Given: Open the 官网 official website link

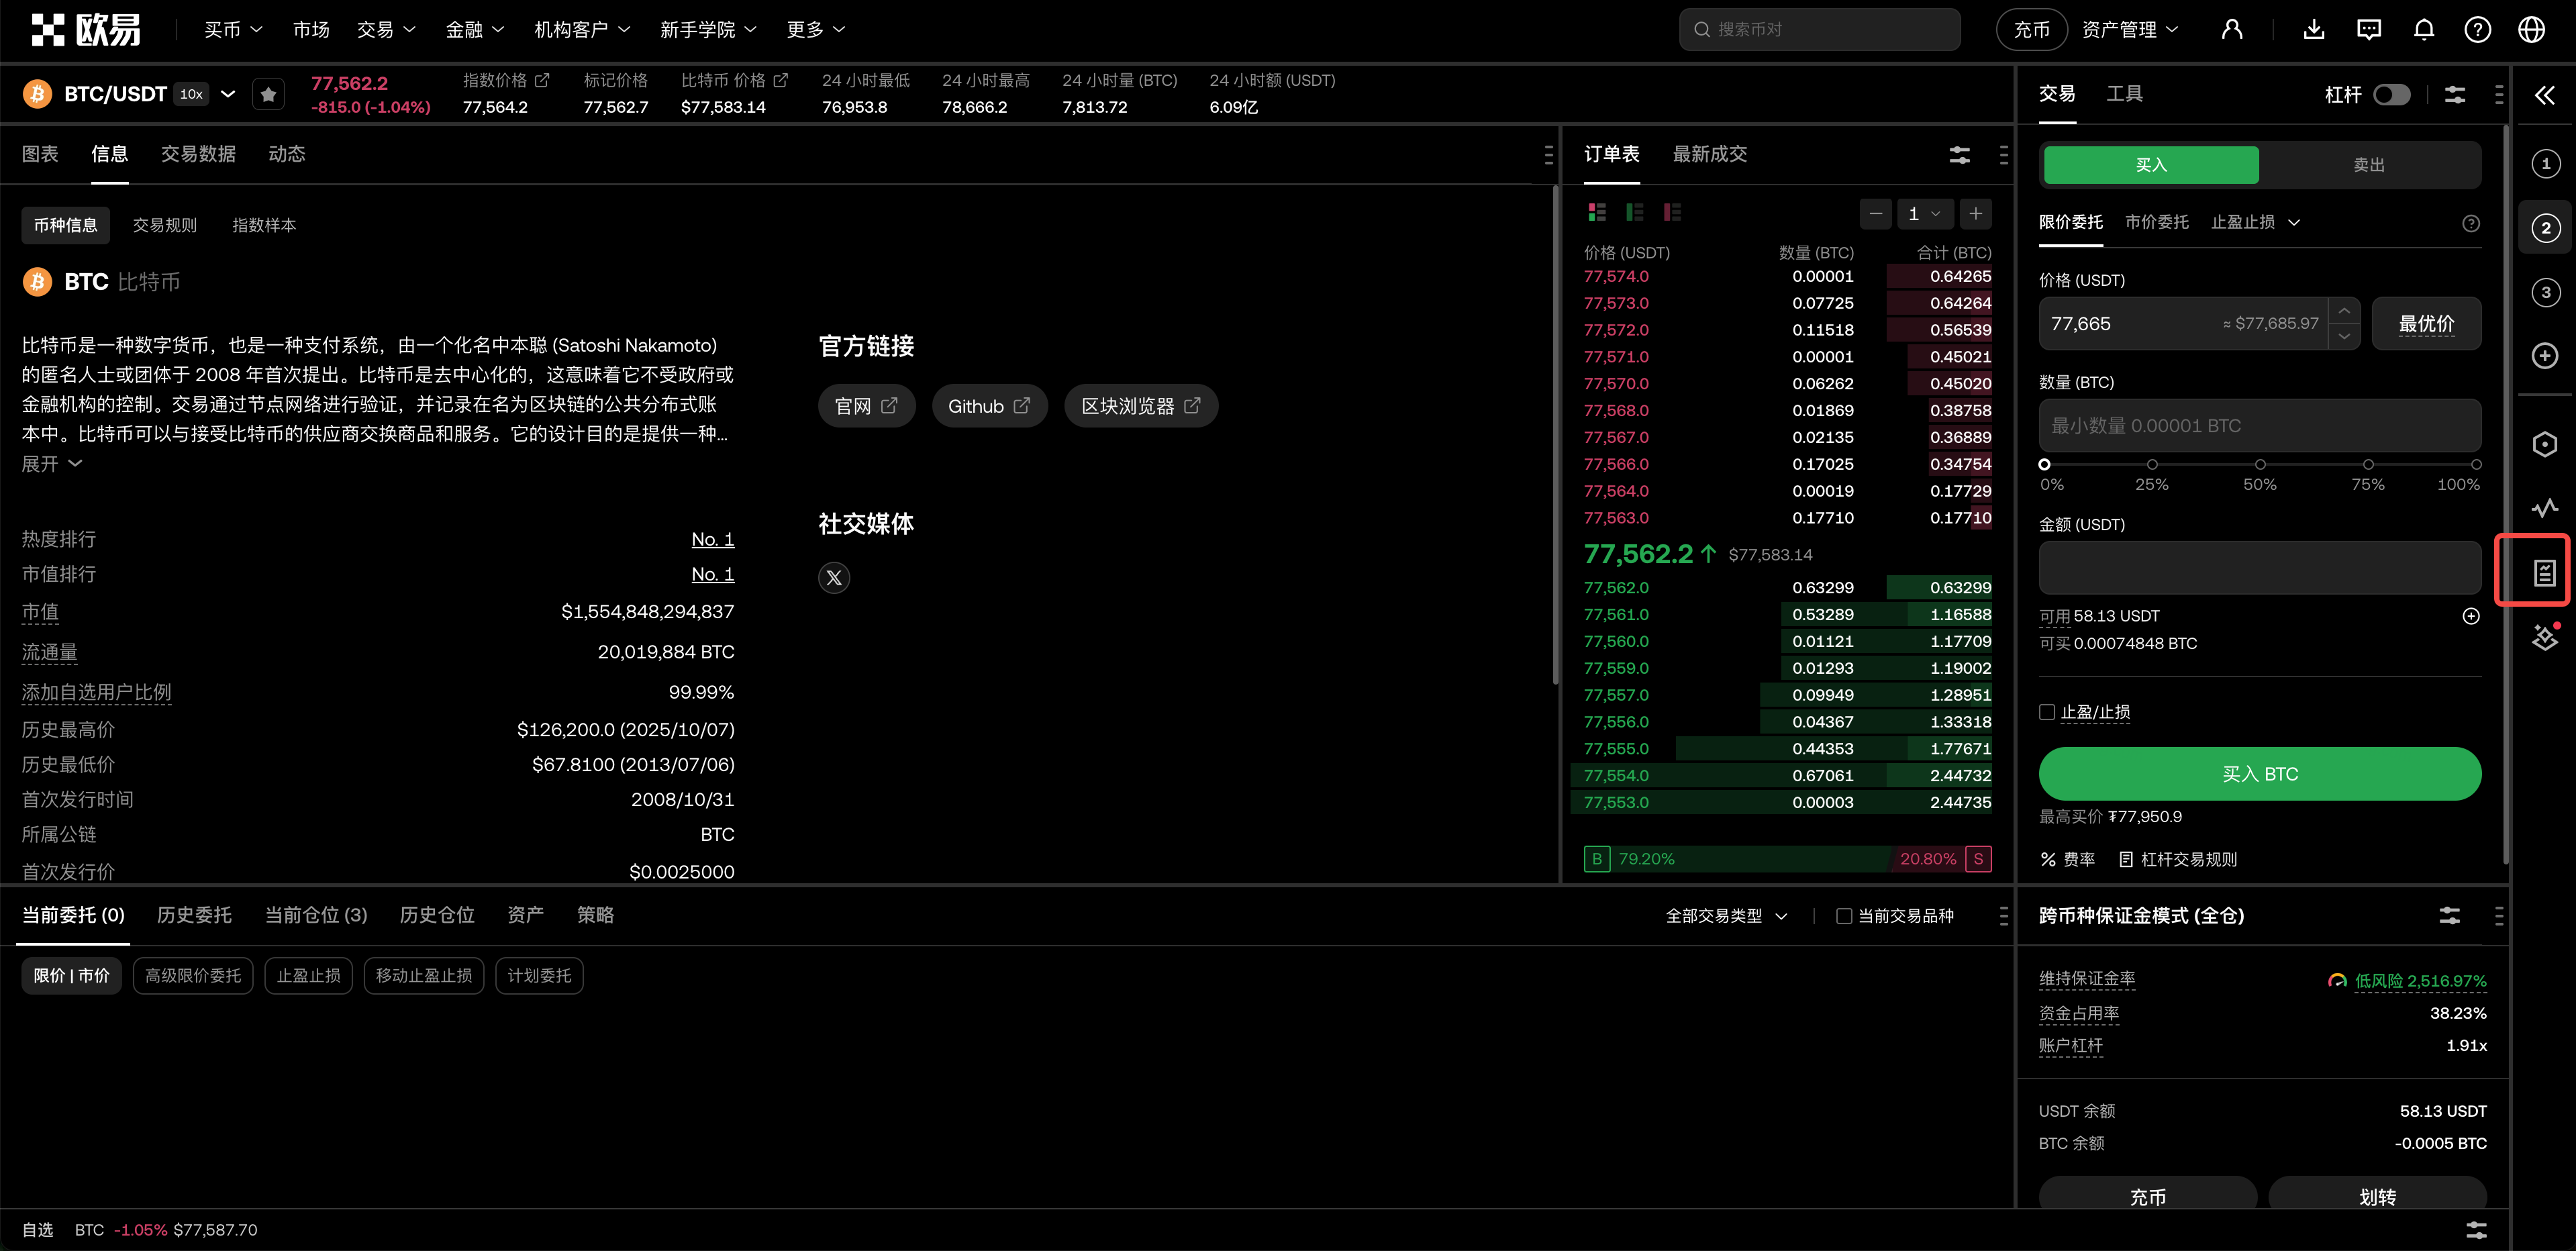Looking at the screenshot, I should [866, 406].
